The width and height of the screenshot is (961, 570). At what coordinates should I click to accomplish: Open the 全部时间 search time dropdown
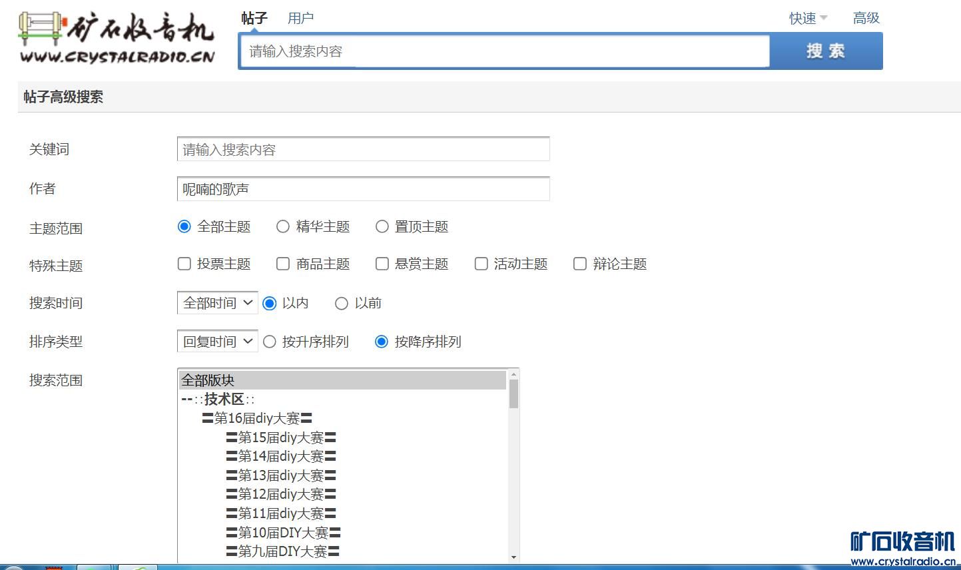(x=217, y=303)
